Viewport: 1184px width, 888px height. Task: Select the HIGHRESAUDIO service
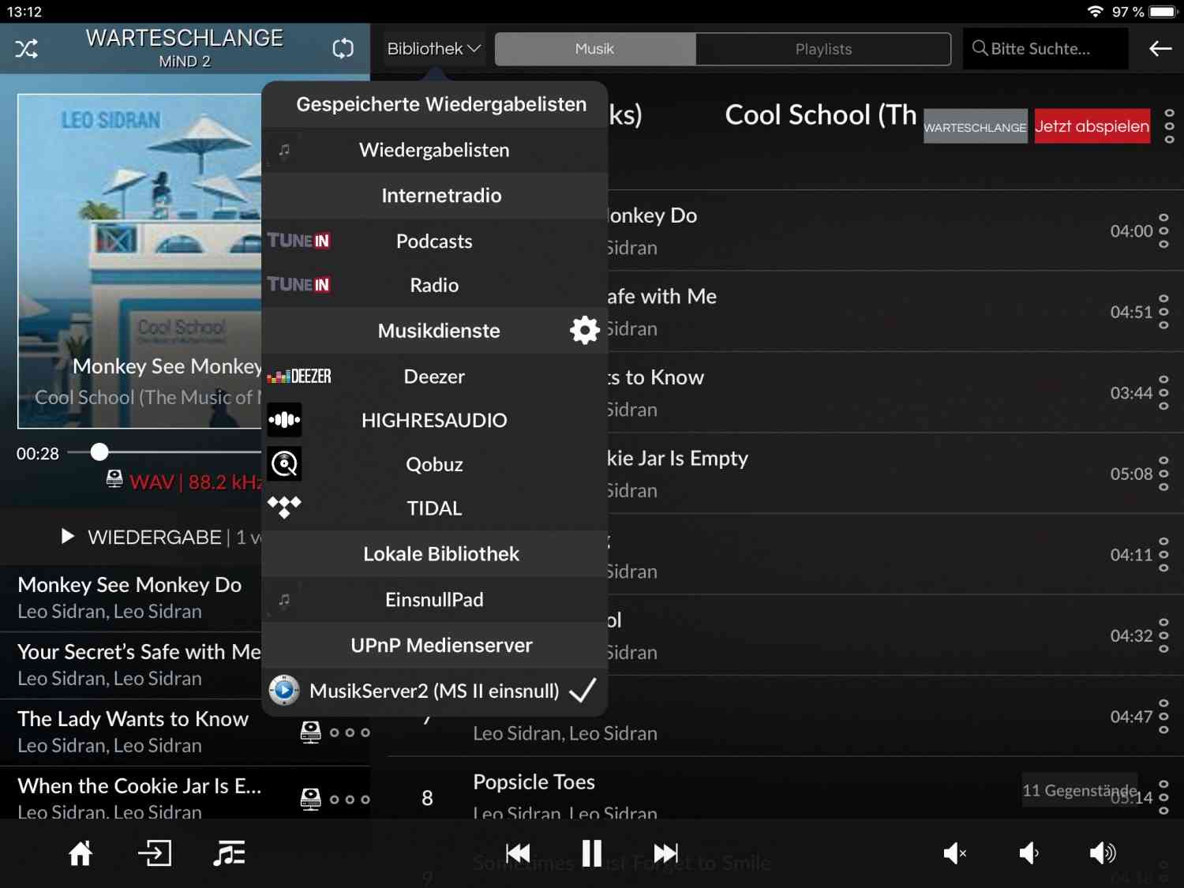pyautogui.click(x=434, y=420)
